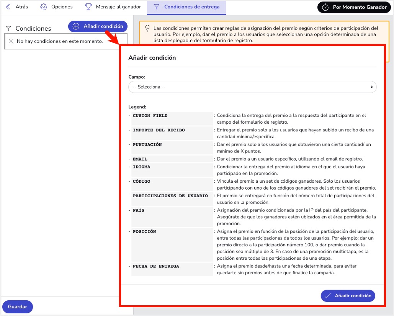
Task: Click the arrows at the Campo dropdown's right edge
Action: 371,87
